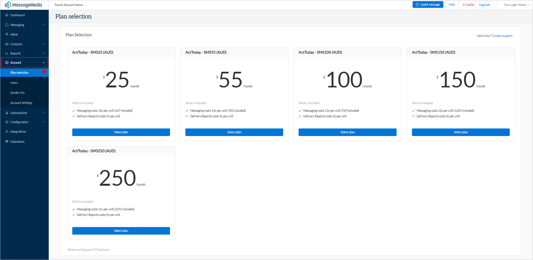The height and width of the screenshot is (260, 533).
Task: Expand the Messaging menu chevron
Action: point(44,25)
